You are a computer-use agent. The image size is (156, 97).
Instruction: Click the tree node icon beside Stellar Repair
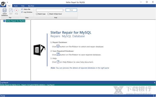pos(4,21)
